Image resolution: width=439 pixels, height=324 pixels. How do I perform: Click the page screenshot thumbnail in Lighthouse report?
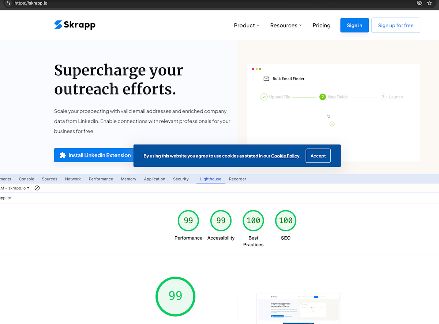pyautogui.click(x=299, y=308)
